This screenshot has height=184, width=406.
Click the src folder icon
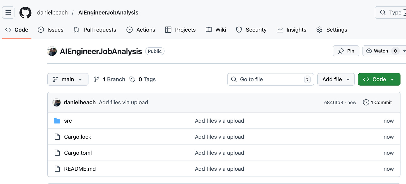[57, 121]
